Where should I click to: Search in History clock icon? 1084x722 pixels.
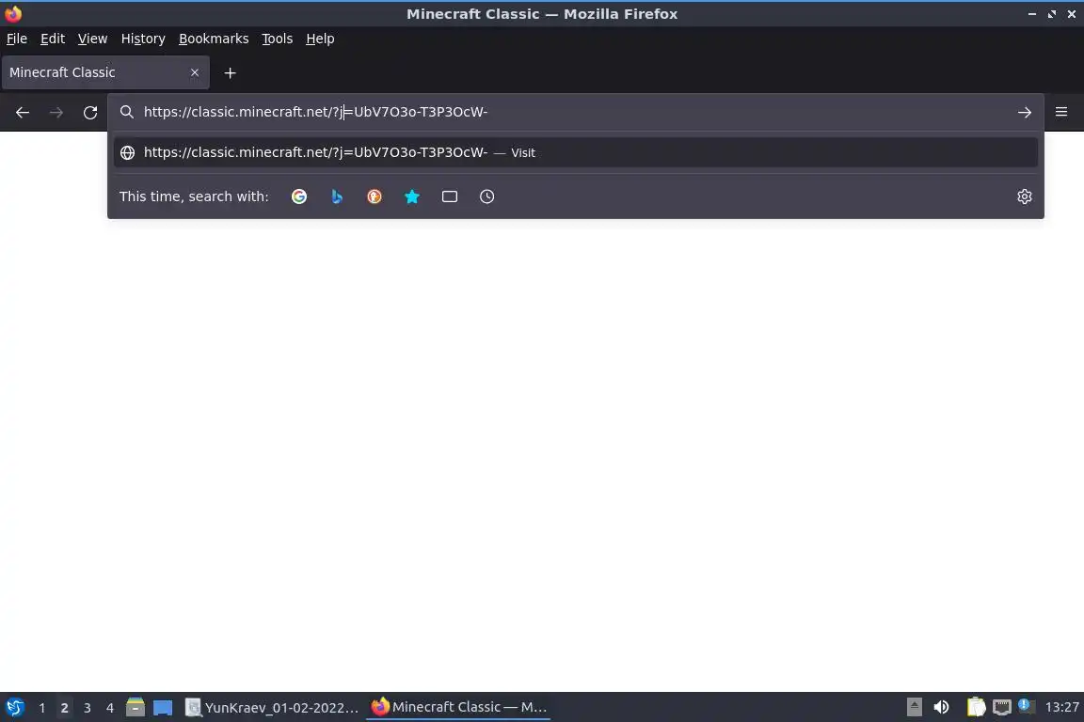pyautogui.click(x=486, y=196)
